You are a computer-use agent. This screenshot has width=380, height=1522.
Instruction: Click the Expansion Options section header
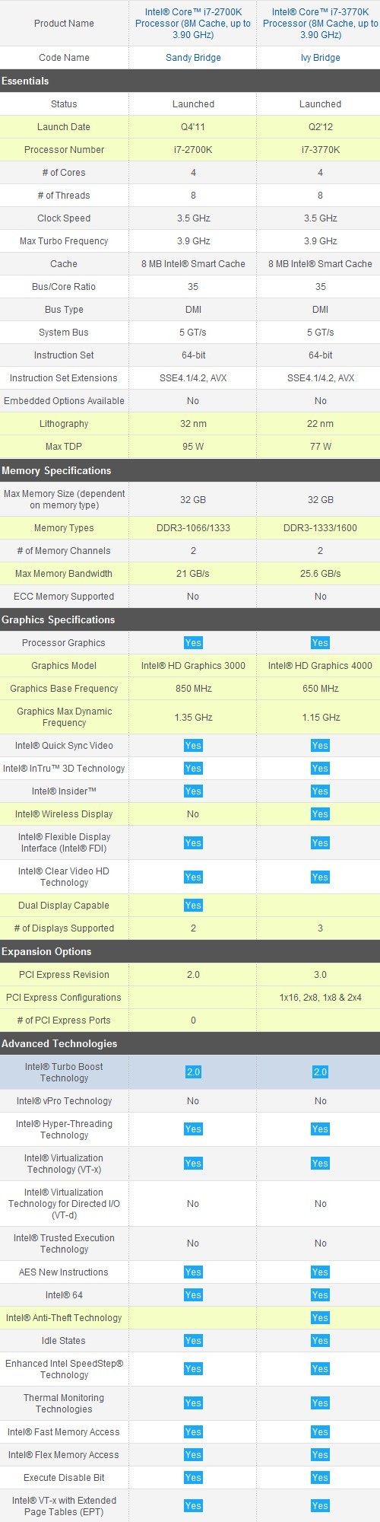coord(190,951)
